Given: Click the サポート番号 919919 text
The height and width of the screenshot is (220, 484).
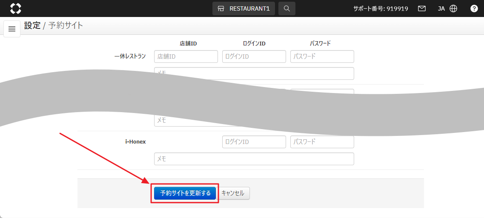Looking at the screenshot, I should pos(381,8).
